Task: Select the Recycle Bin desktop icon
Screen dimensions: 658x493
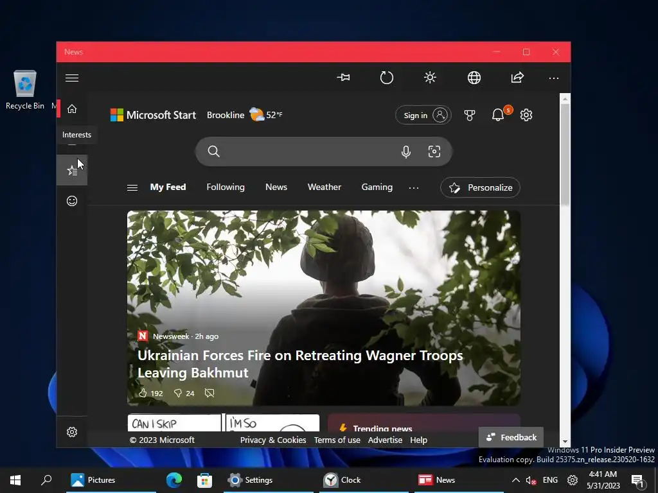Action: tap(25, 90)
